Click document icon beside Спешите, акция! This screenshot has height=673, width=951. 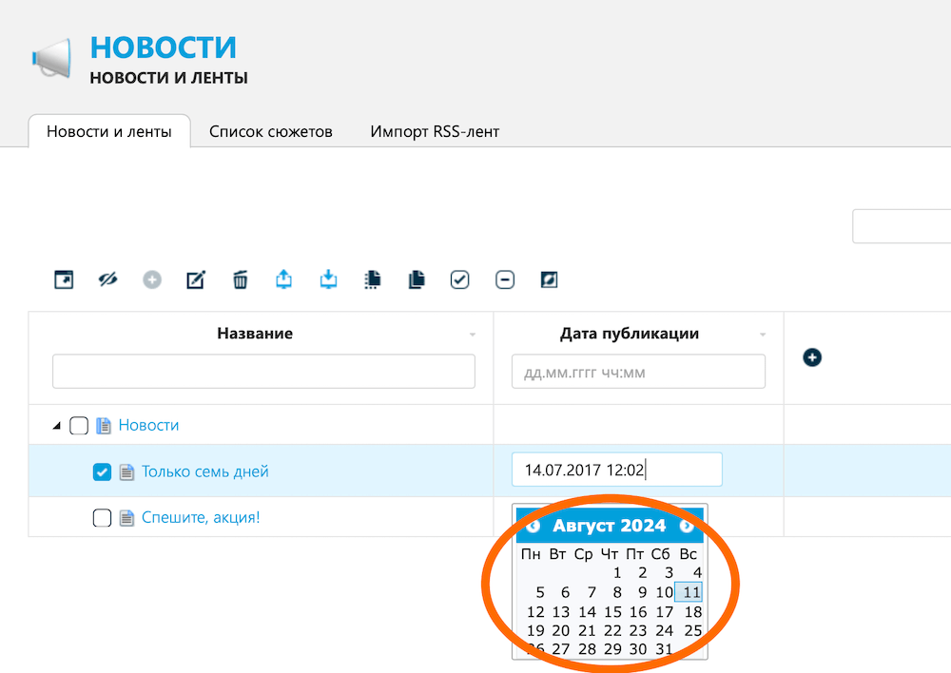coord(126,518)
